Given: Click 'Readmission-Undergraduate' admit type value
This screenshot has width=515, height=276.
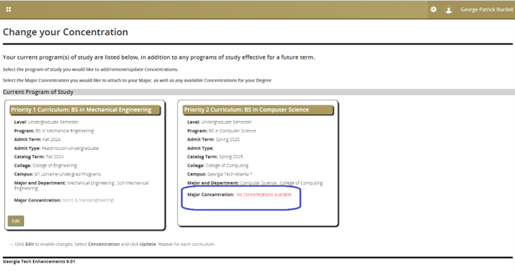Looking at the screenshot, I should click(70, 148).
